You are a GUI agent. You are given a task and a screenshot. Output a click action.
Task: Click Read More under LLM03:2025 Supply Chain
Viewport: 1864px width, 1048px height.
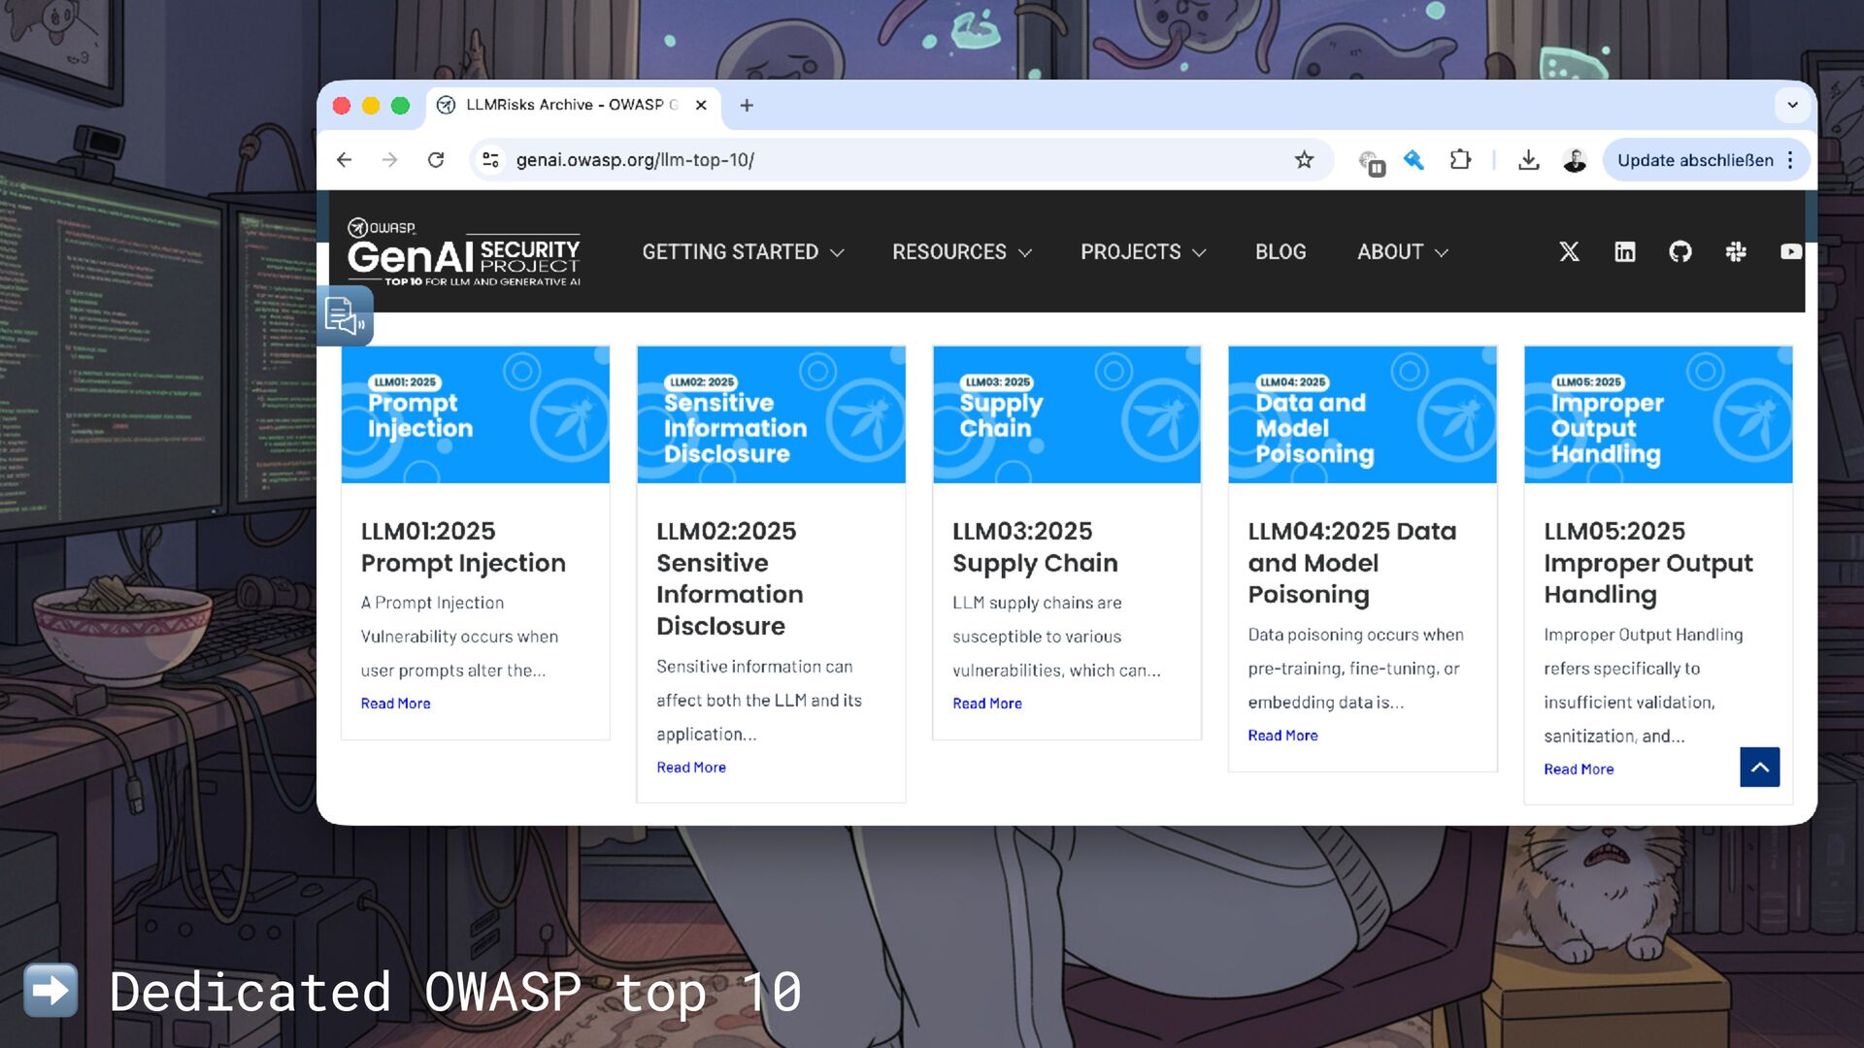pos(986,704)
